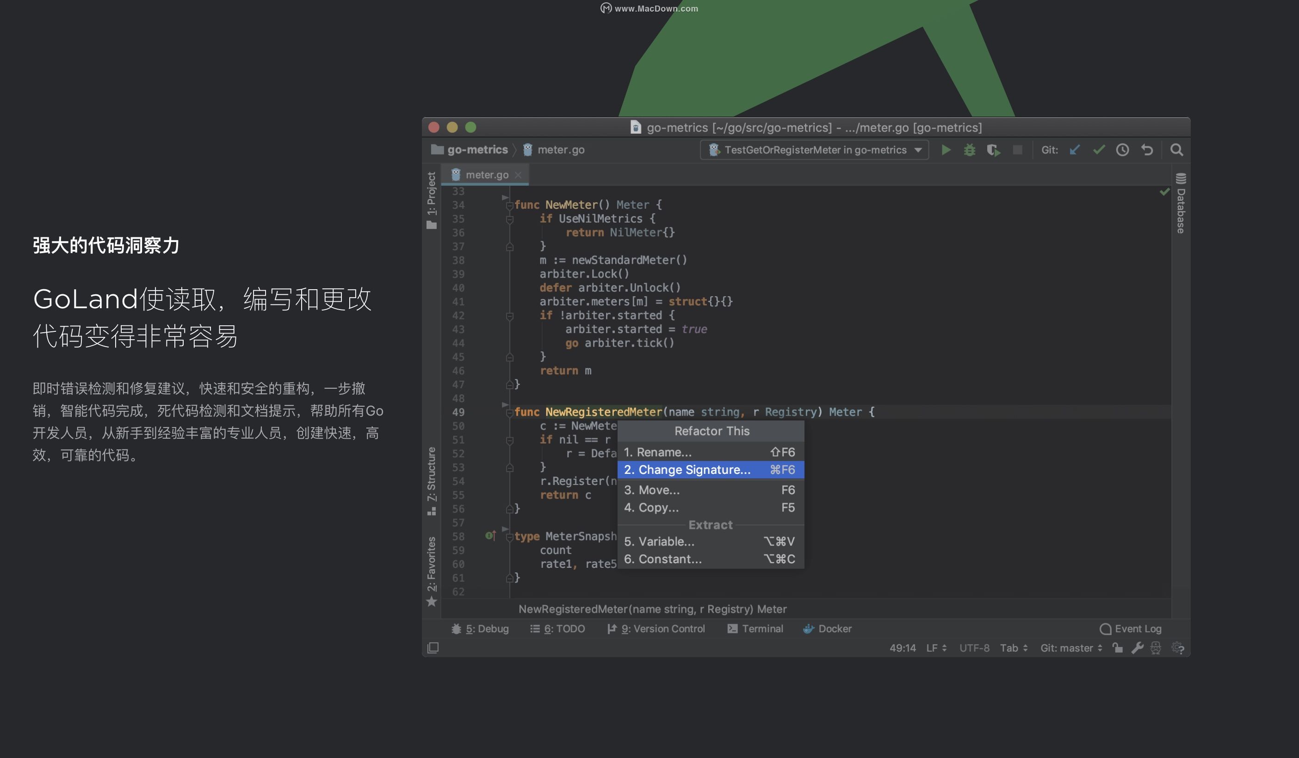Update project with the Git blue arrow
The image size is (1299, 758).
[1075, 150]
